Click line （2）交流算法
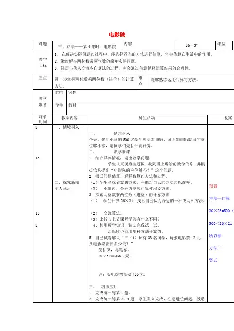This screenshot has height=331, width=234. coord(106,213)
